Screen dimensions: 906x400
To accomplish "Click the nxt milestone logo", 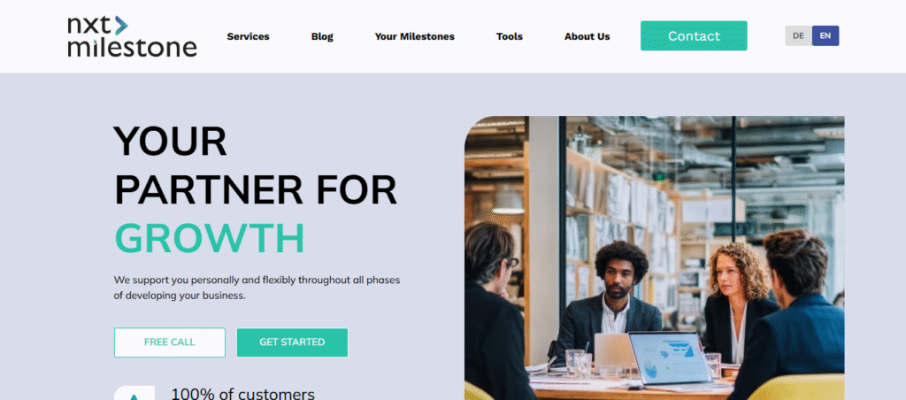I will (132, 35).
